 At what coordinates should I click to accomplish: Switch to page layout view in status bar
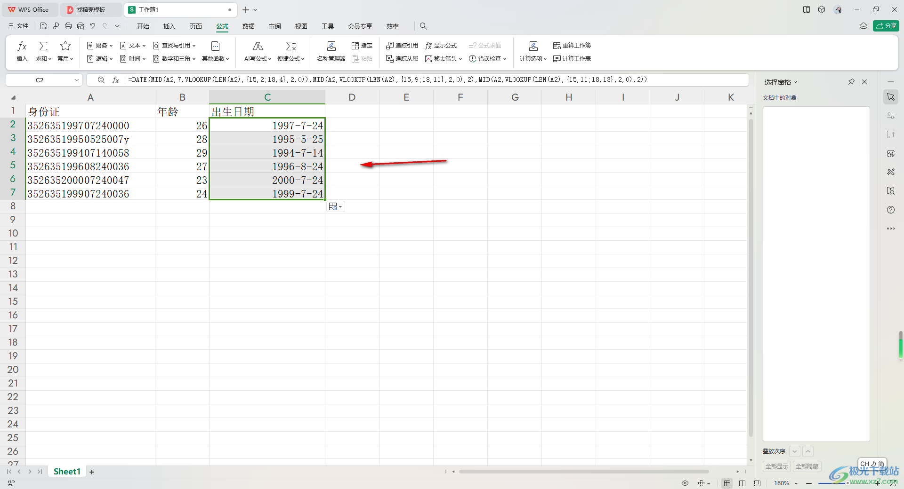pos(743,483)
